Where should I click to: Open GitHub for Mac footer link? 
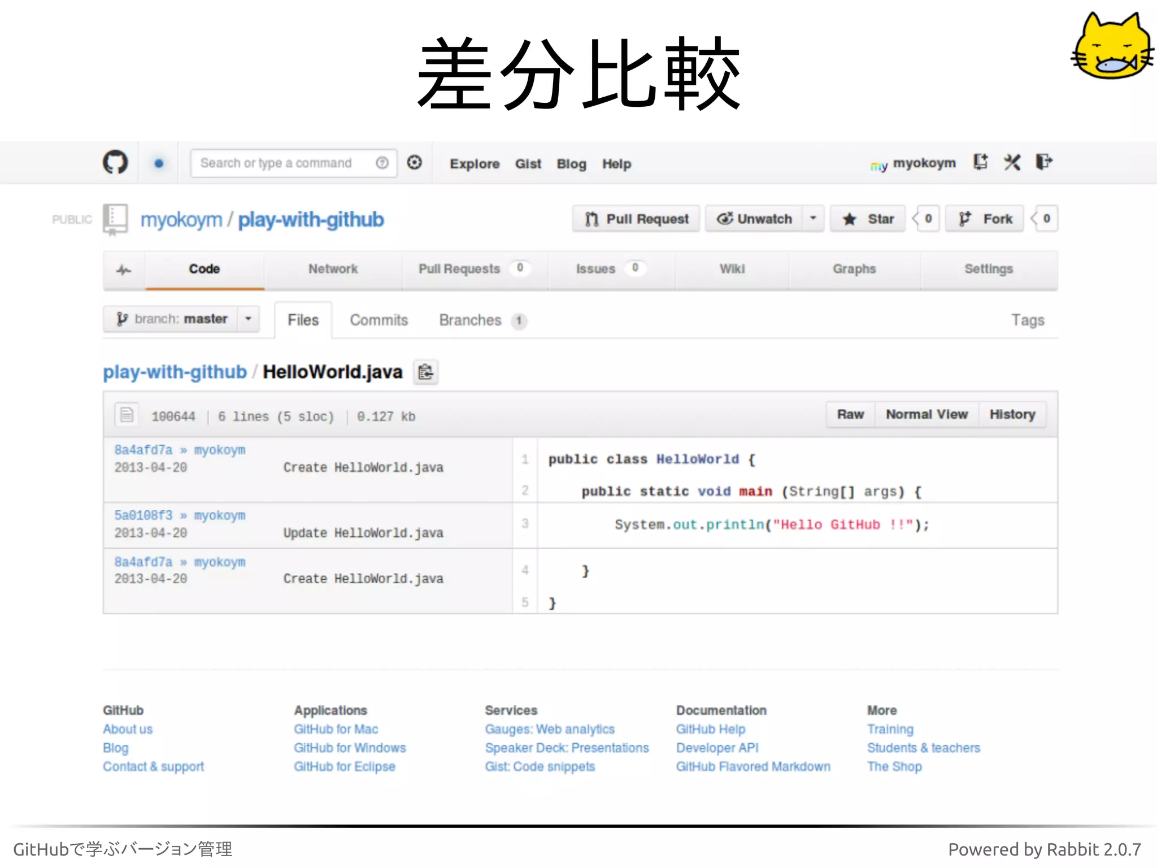336,730
